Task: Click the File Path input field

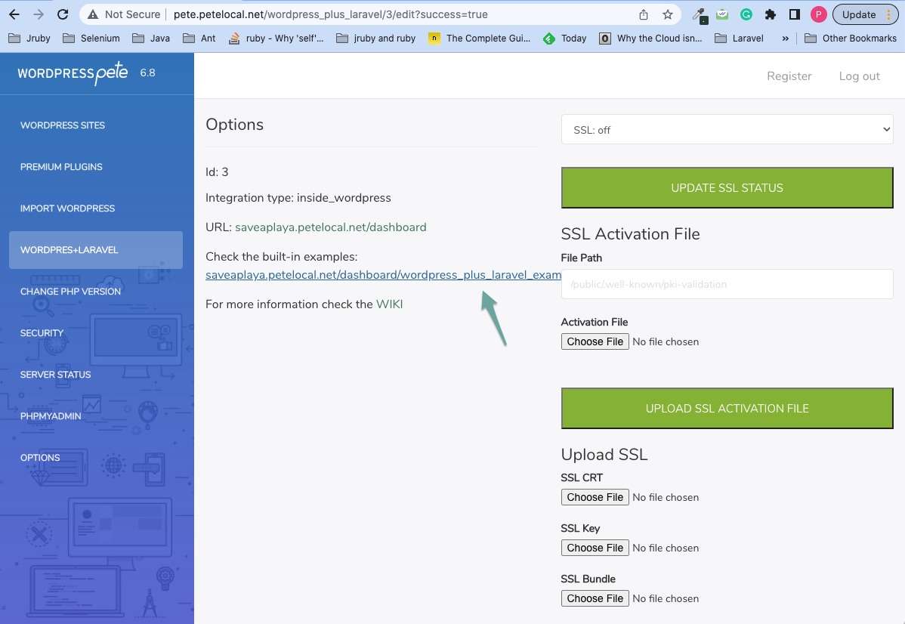Action: pyautogui.click(x=727, y=285)
